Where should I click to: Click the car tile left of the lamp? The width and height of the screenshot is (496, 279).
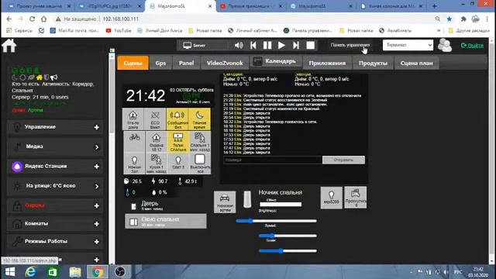click(225, 201)
